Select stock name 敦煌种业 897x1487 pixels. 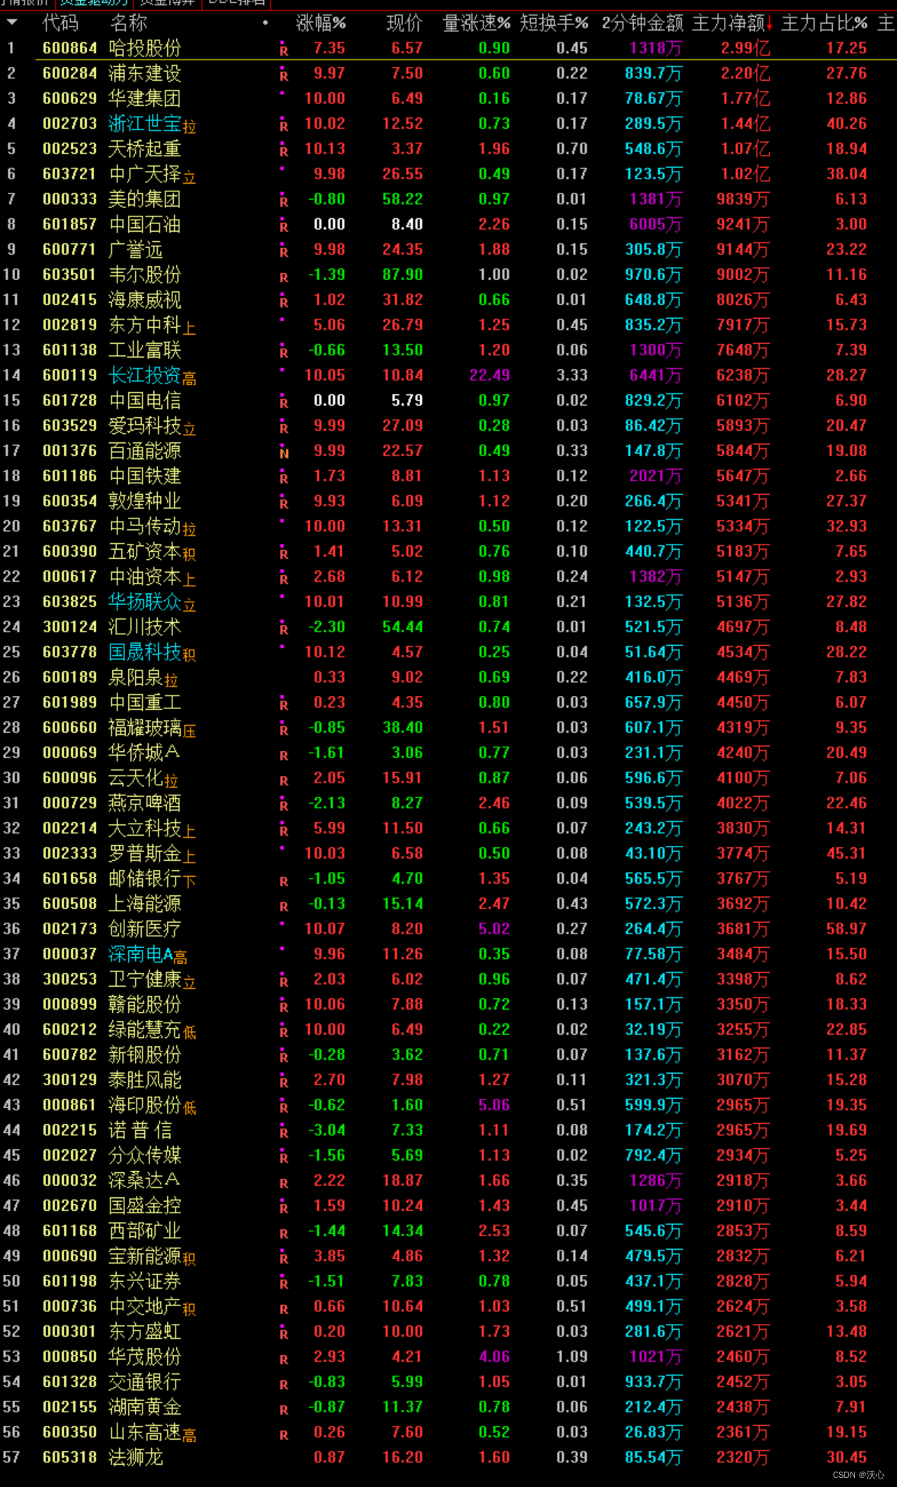145,501
